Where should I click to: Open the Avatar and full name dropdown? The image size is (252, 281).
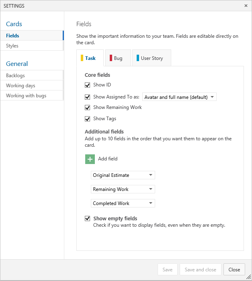tap(179, 97)
